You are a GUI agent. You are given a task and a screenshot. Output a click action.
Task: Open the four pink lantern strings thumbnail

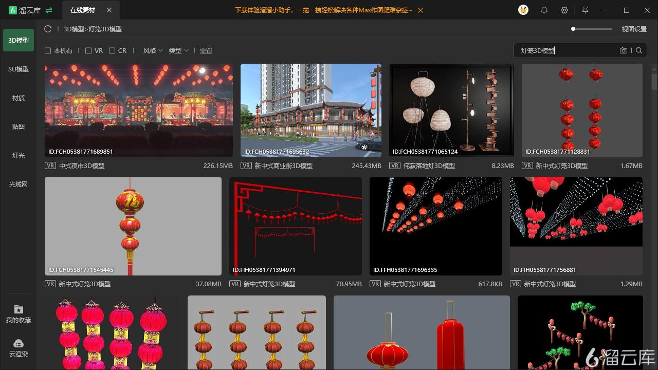coord(113,332)
